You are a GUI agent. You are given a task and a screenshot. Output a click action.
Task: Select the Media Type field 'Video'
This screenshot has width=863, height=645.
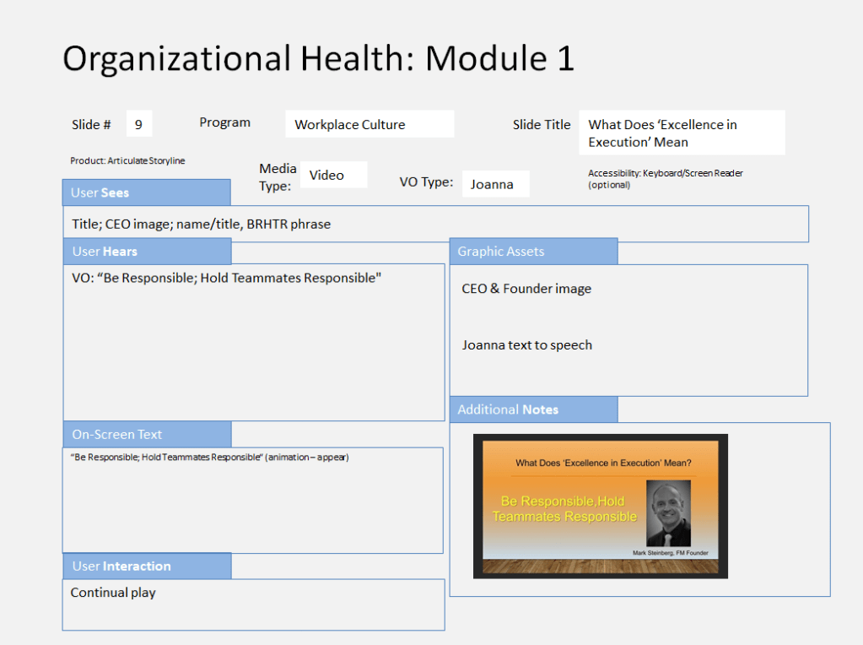[333, 175]
